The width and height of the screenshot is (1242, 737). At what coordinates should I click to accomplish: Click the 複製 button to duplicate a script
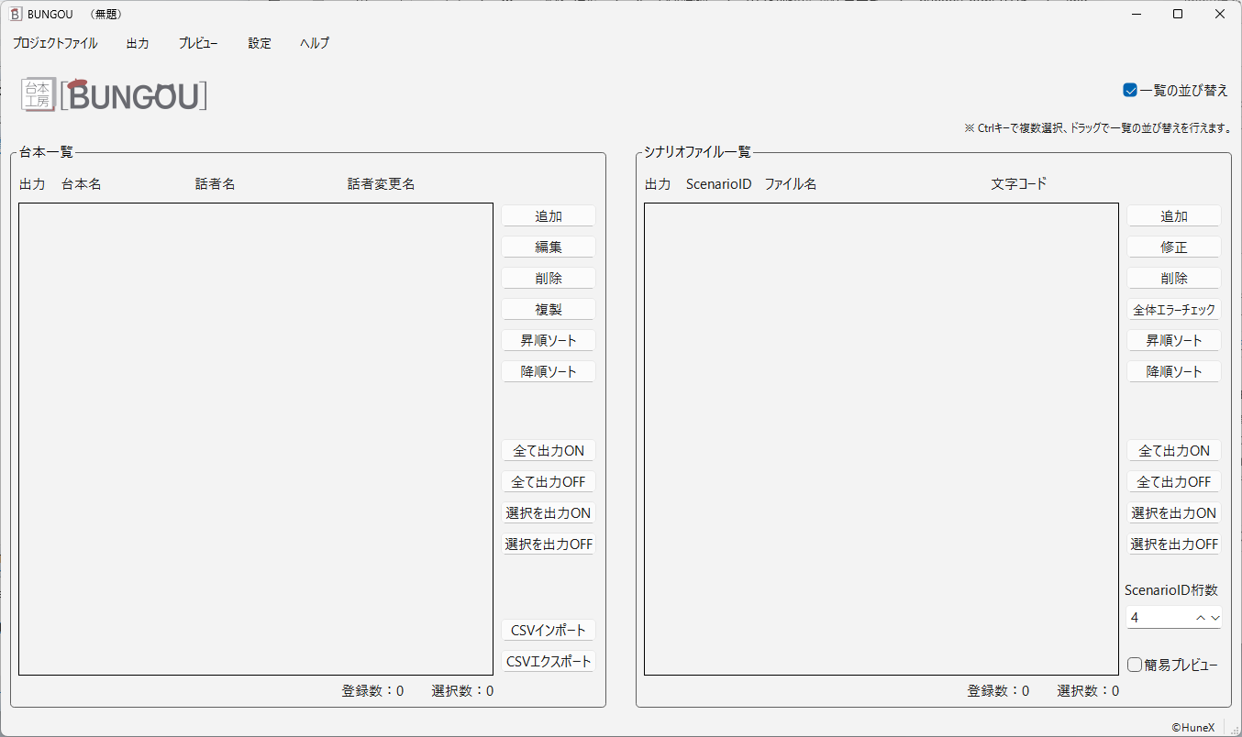tap(548, 309)
